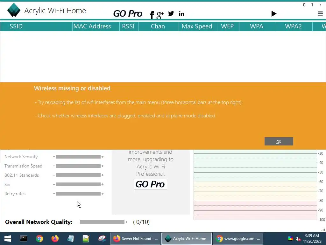
Task: Click the window resize grip corner
Action: (x=323, y=230)
